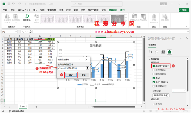Image resolution: width=191 pixels, height=113 pixels.
Task: Expand the formula bar
Action: click(188, 32)
